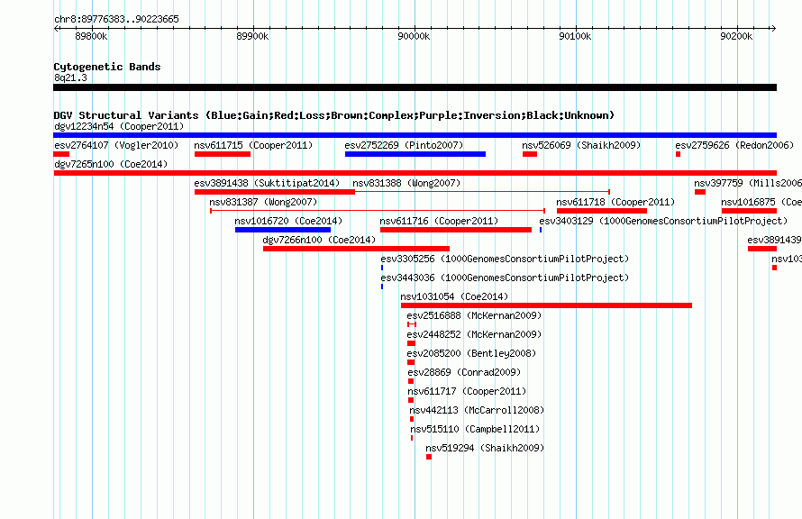The height and width of the screenshot is (519, 802).
Task: Open the nsv1016875 variant label
Action: (x=761, y=202)
